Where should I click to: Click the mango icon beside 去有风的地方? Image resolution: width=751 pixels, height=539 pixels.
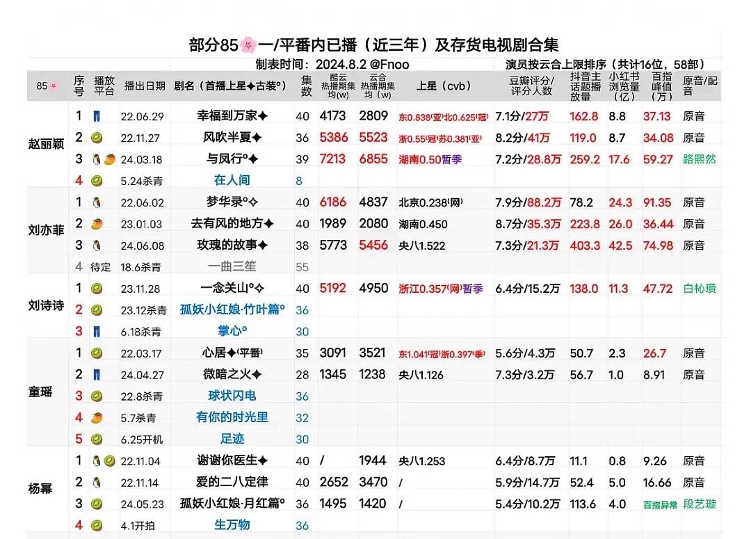[x=96, y=223]
